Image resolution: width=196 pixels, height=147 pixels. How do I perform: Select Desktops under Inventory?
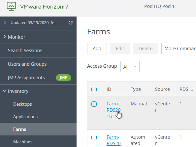(x=22, y=104)
